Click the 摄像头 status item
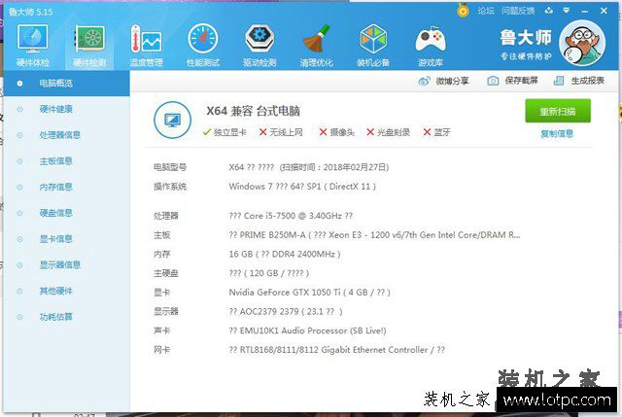The width and height of the screenshot is (622, 417). point(337,132)
